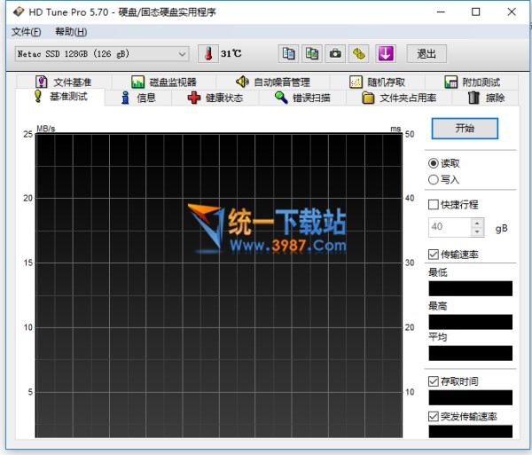Image resolution: width=532 pixels, height=455 pixels.
Task: Copy screenshot to clipboard icon
Action: tap(312, 53)
